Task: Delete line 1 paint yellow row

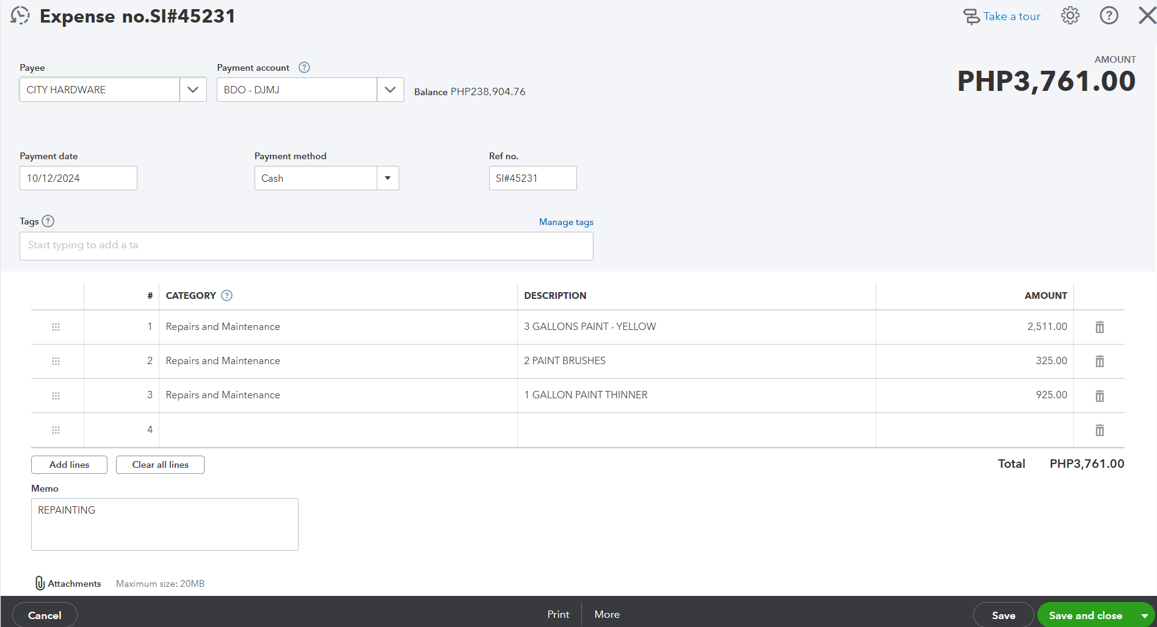Action: coord(1100,327)
